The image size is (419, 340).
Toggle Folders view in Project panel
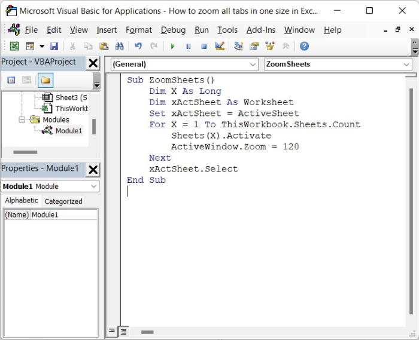tap(45, 80)
